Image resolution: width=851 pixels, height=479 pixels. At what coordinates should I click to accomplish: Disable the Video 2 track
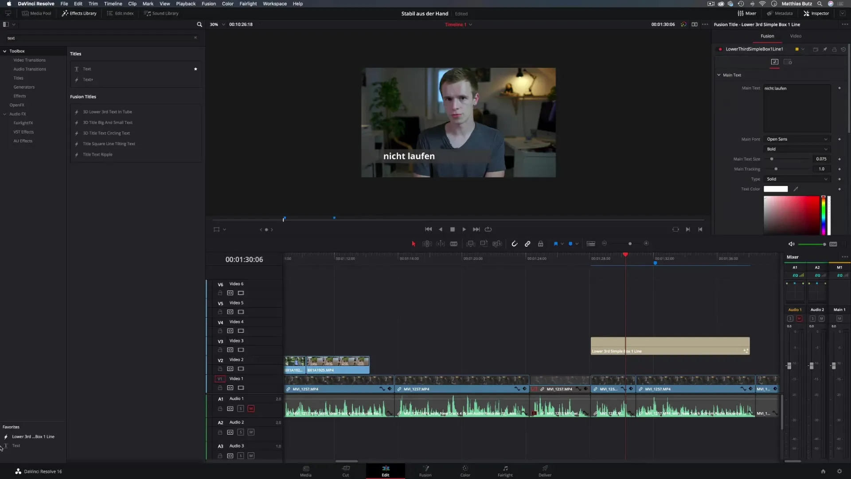click(x=241, y=369)
